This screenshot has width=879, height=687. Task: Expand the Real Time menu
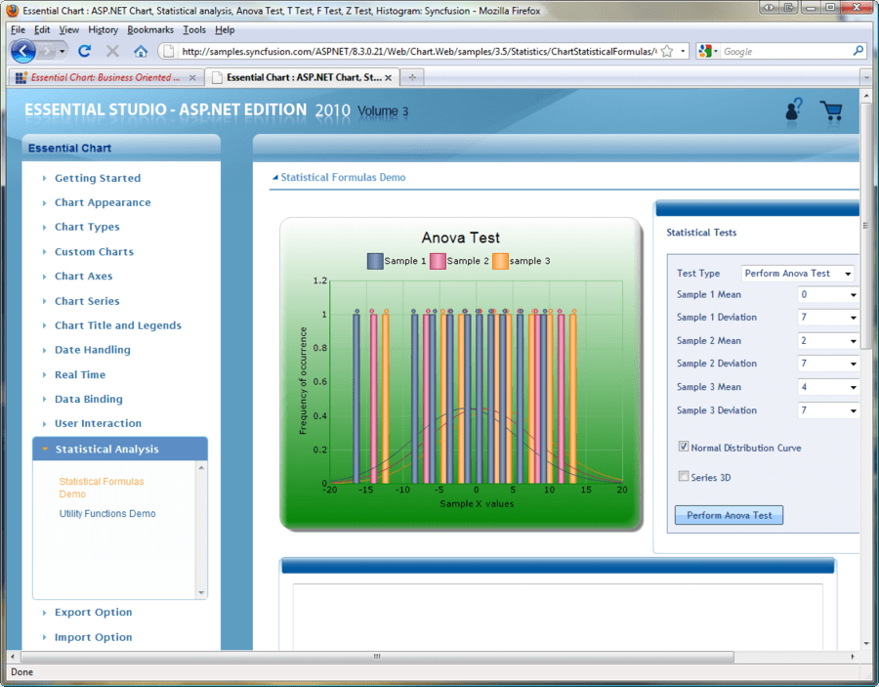[80, 374]
